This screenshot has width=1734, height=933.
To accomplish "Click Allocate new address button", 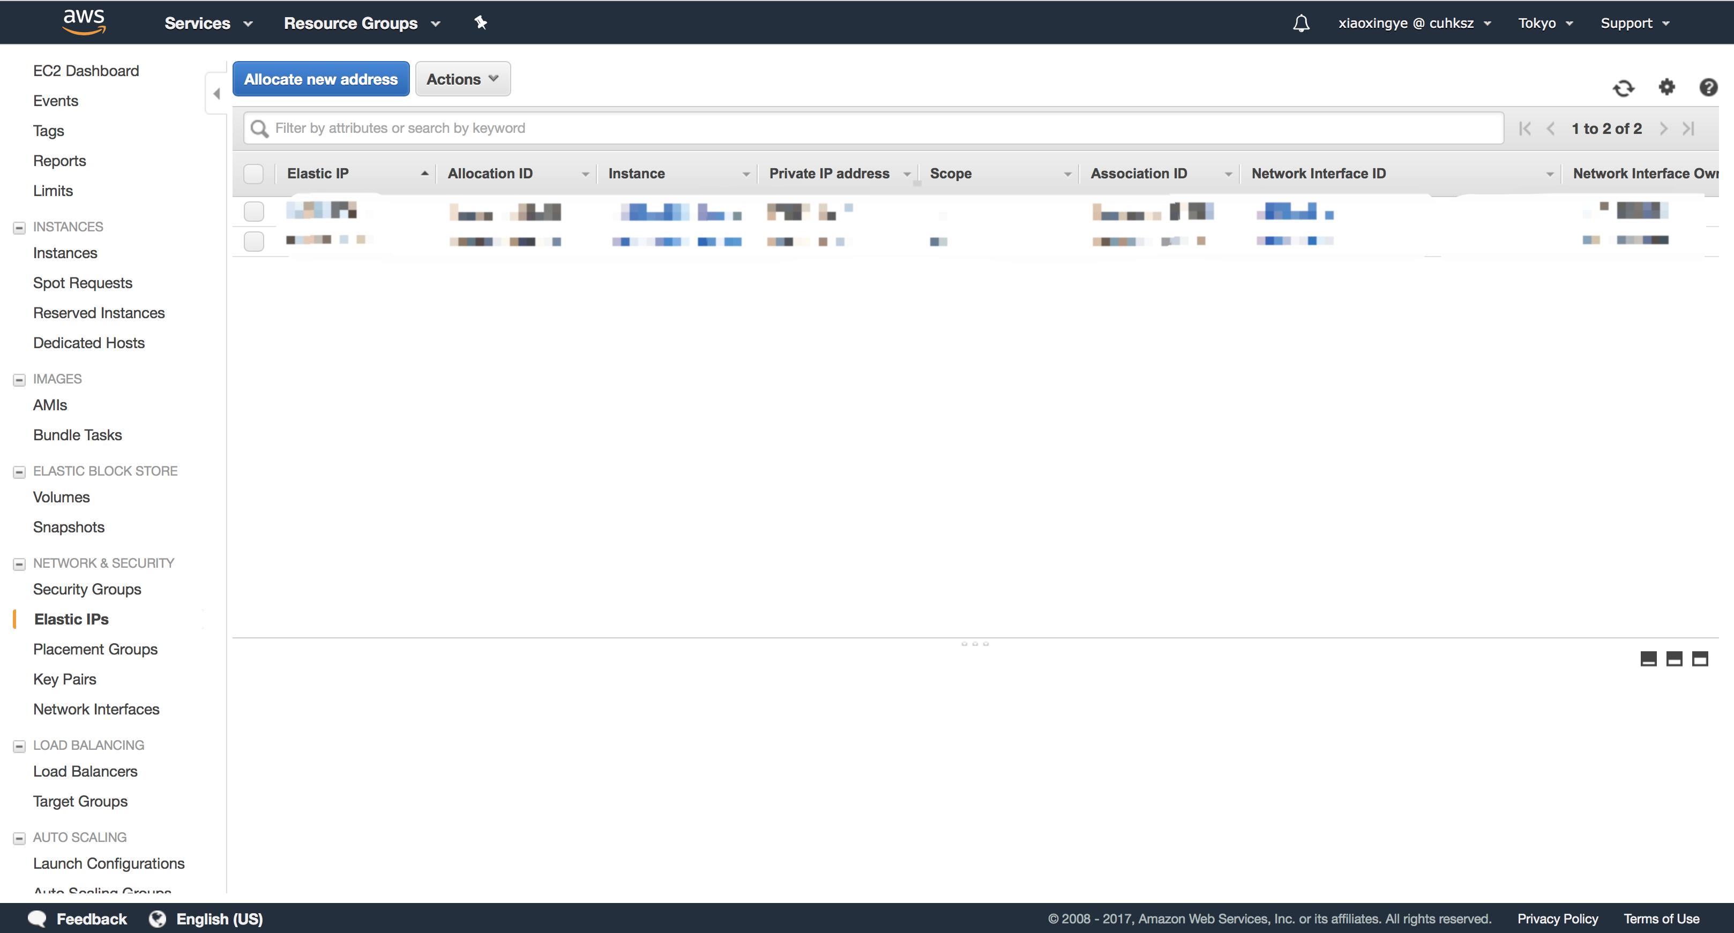I will (320, 79).
